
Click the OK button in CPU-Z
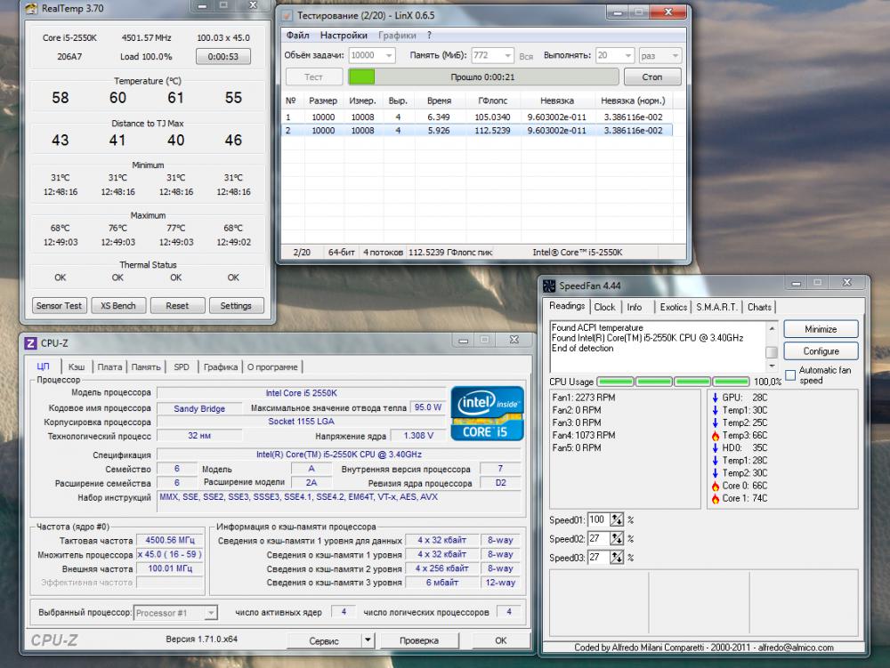[500, 640]
